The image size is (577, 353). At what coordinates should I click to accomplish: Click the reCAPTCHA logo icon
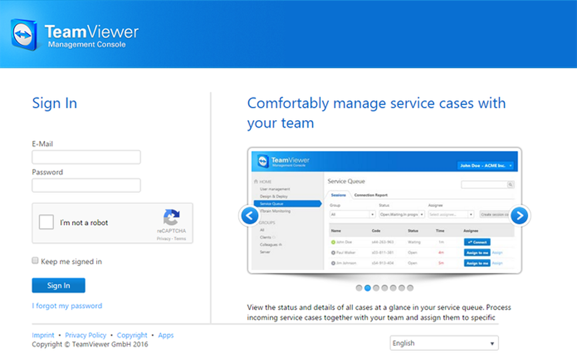pos(171,216)
